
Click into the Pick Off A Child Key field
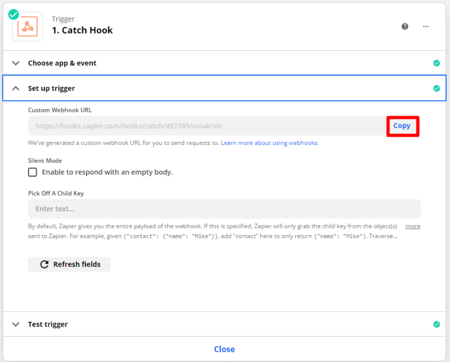pos(224,209)
